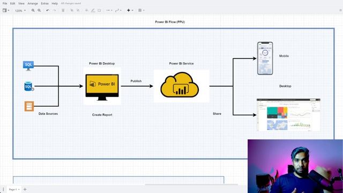Viewport: 343px width, 193px height.
Task: Select the mobile phone image
Action: click(x=265, y=58)
